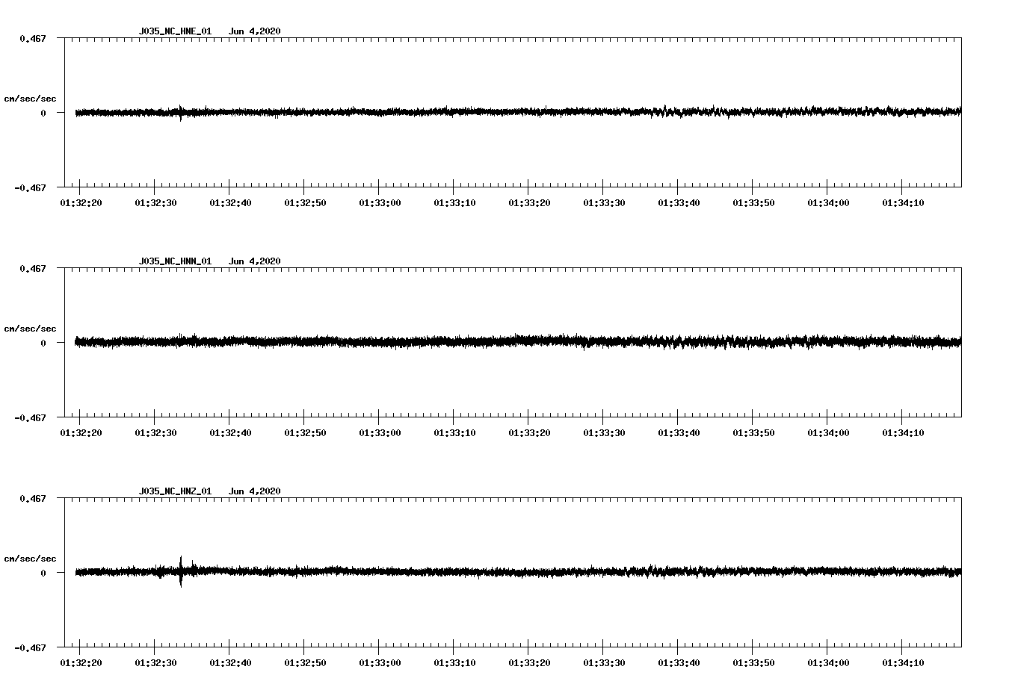Image resolution: width=1015 pixels, height=690 pixels.
Task: Click 01:34:00 time label on HNN plot
Action: pyautogui.click(x=828, y=433)
